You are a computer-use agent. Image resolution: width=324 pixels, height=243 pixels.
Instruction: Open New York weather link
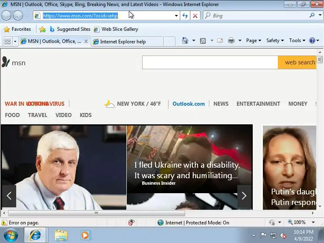[x=139, y=104]
